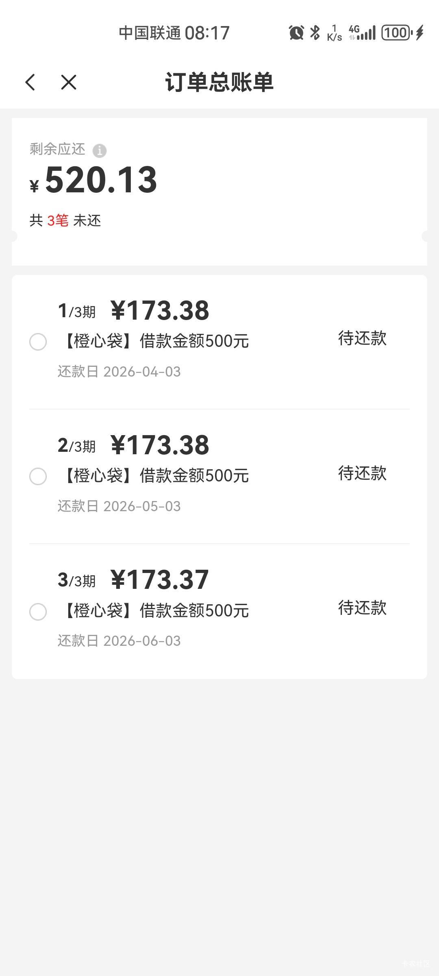Select the 3/3期 installment radio button

click(38, 611)
